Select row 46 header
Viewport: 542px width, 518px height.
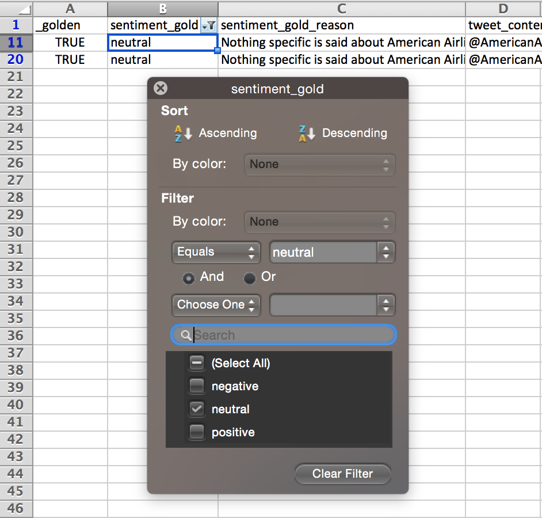pyautogui.click(x=16, y=509)
